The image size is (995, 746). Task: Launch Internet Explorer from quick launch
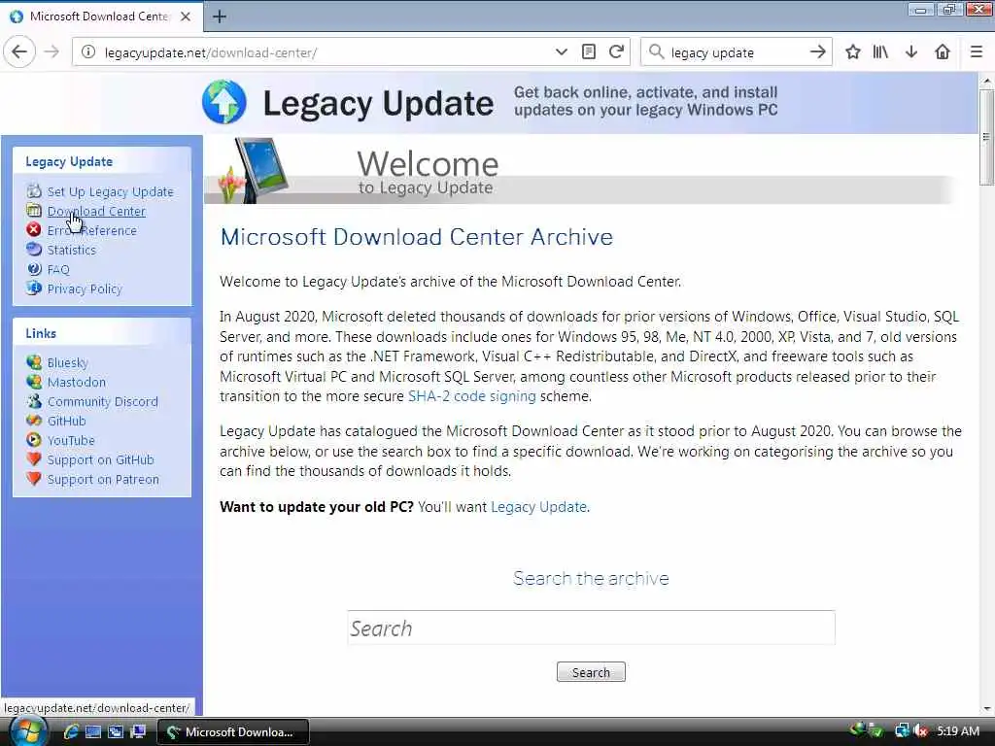[70, 731]
